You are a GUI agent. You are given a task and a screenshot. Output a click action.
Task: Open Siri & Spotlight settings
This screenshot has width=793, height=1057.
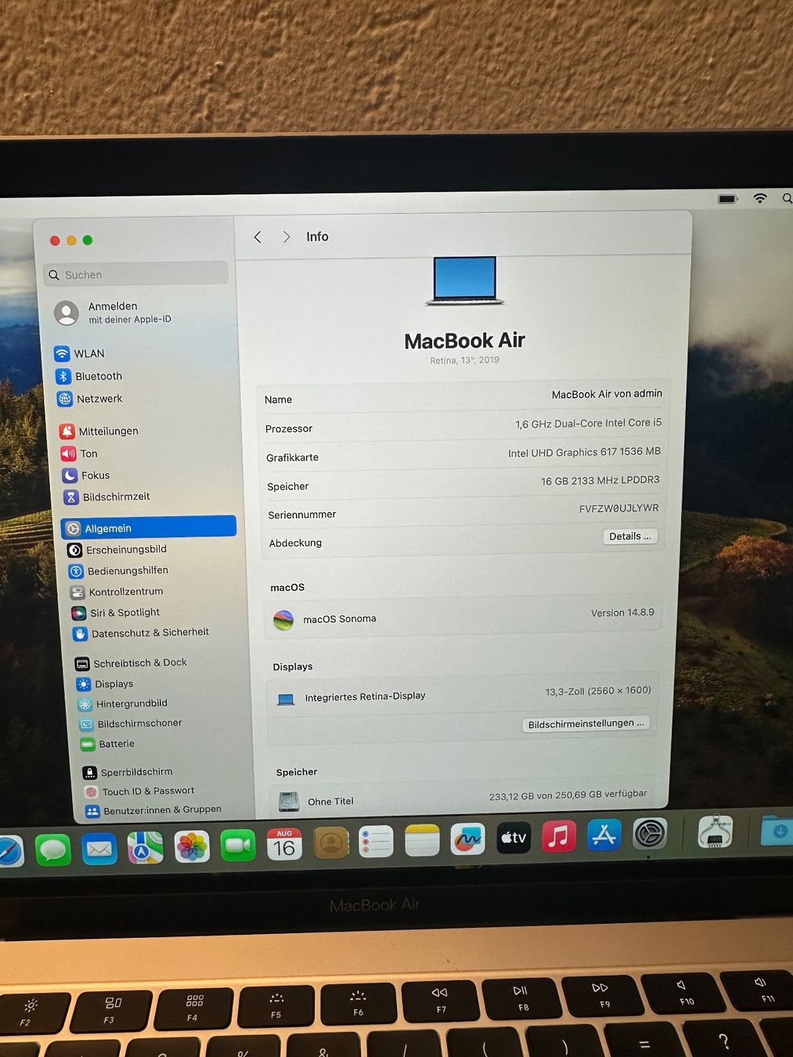pos(116,612)
